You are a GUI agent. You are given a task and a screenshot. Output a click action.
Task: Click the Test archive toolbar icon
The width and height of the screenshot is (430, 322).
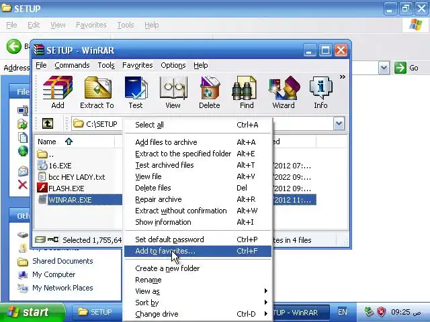click(136, 93)
